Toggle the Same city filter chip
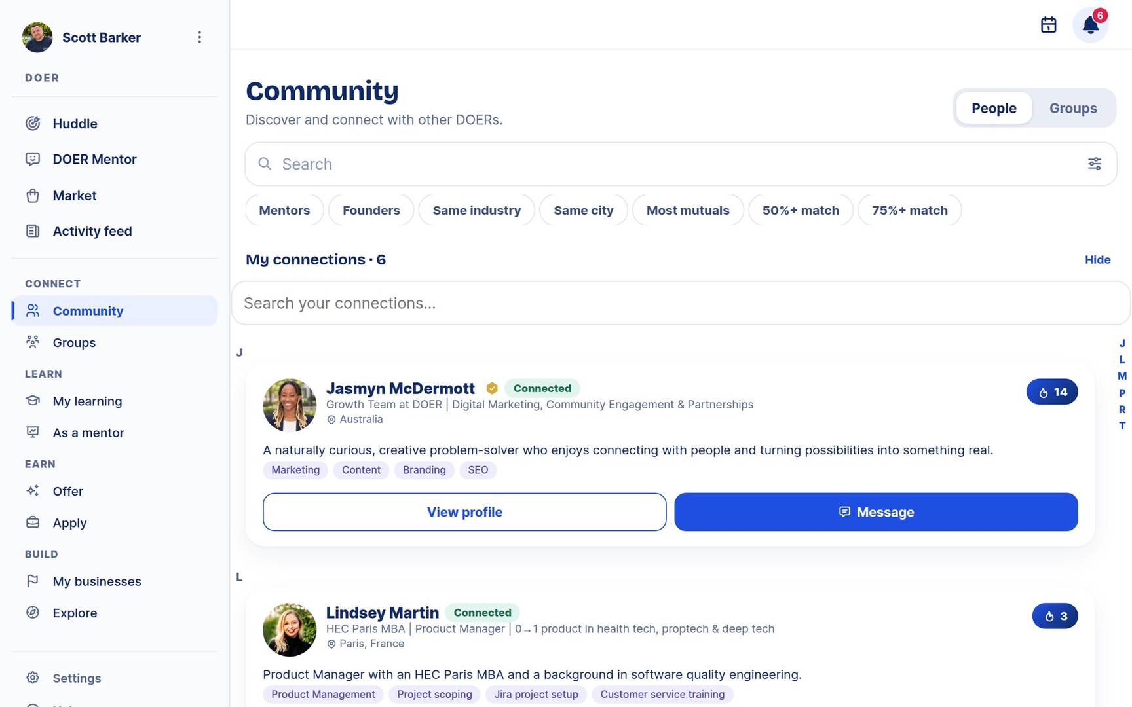 click(x=584, y=210)
